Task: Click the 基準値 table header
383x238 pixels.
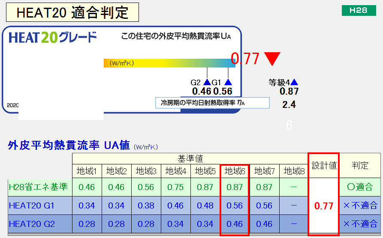Action: click(190, 159)
